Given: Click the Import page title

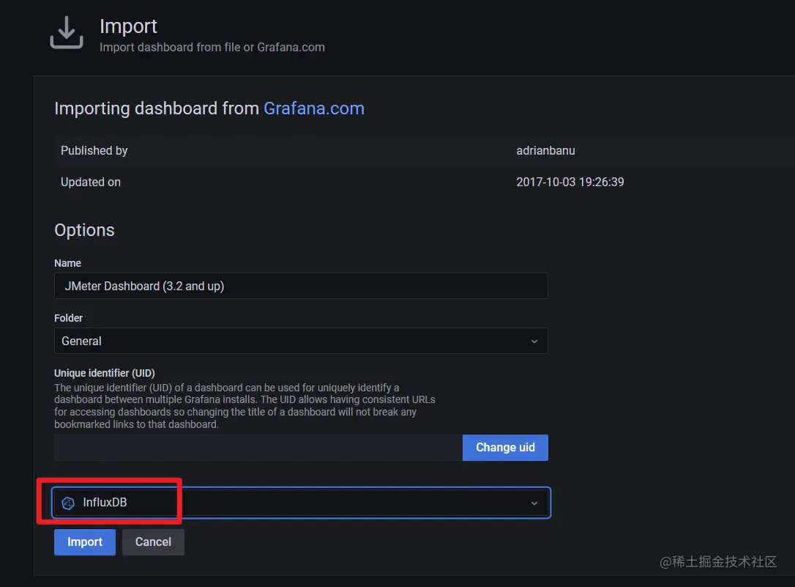Looking at the screenshot, I should (x=128, y=26).
